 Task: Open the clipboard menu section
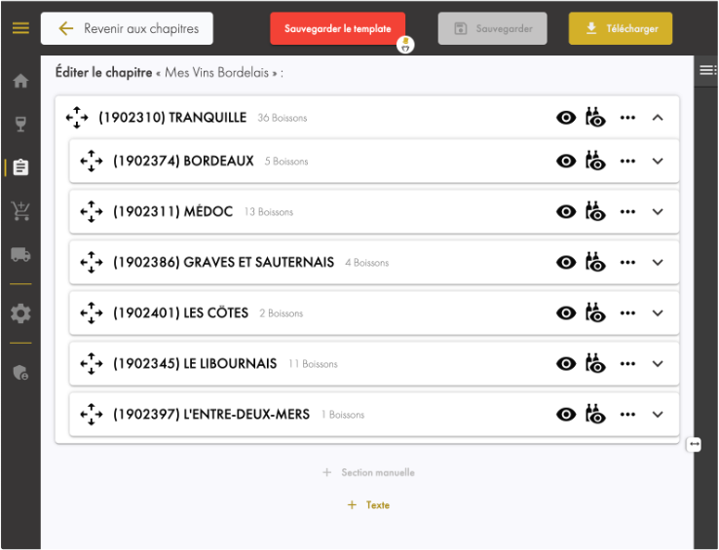pyautogui.click(x=20, y=167)
